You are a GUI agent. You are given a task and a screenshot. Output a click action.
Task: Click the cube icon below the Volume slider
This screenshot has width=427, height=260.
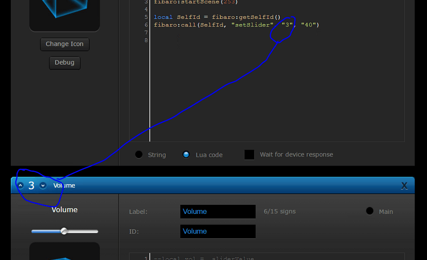point(64,252)
